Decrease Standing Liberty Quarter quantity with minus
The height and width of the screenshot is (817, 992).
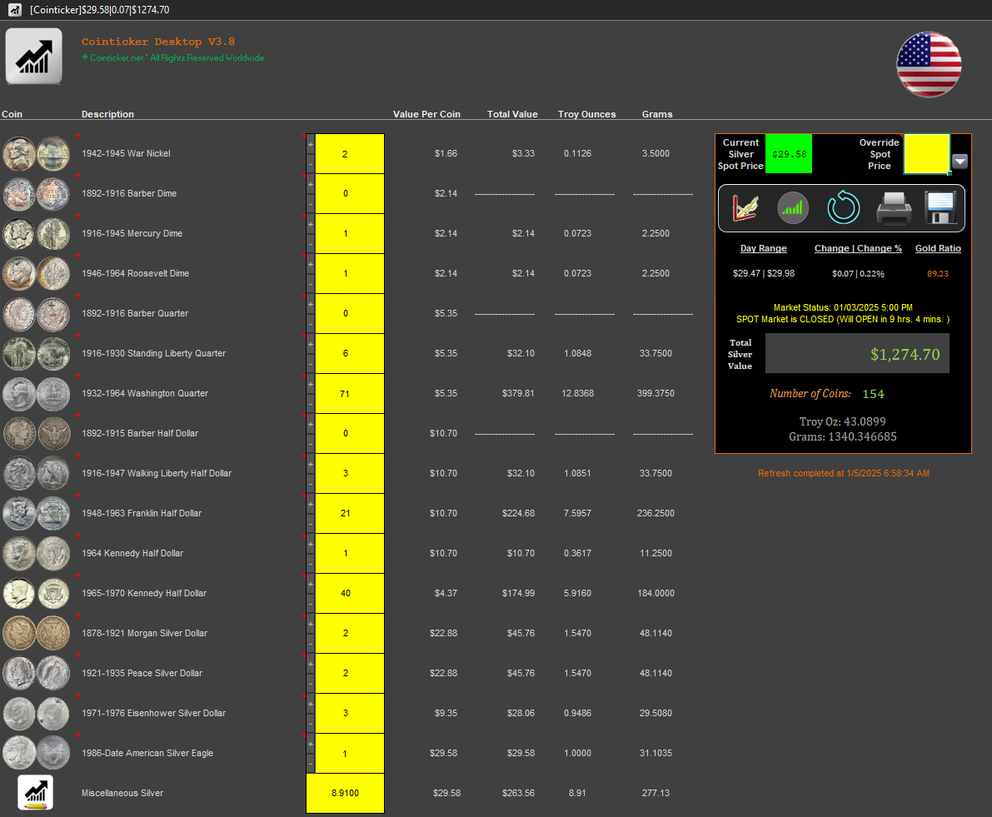pos(311,364)
